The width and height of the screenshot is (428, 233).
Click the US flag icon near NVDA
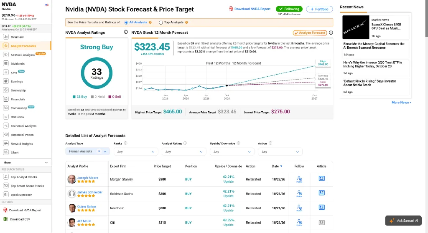coord(47,5)
